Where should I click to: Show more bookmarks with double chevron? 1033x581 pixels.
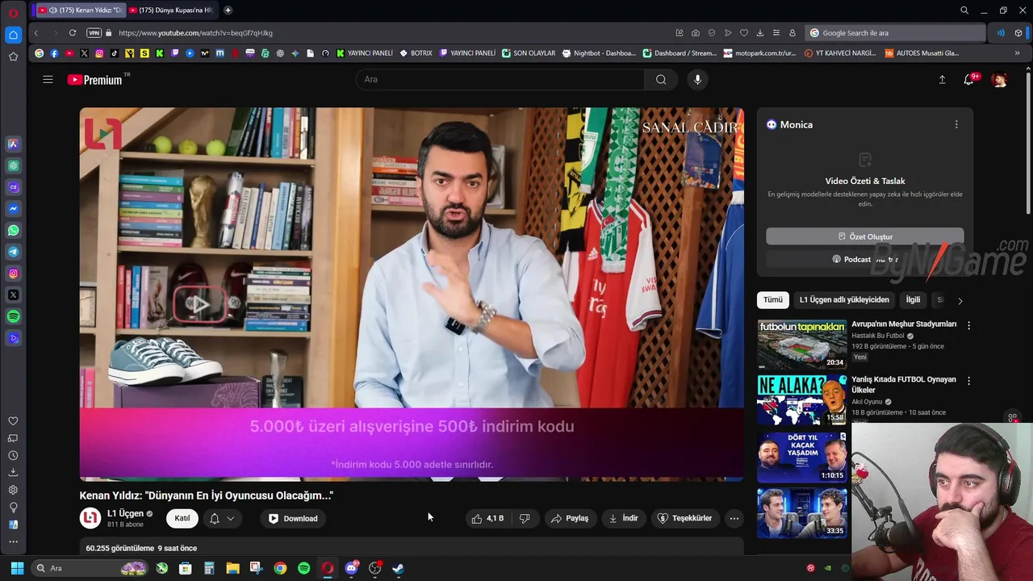pyautogui.click(x=1017, y=53)
